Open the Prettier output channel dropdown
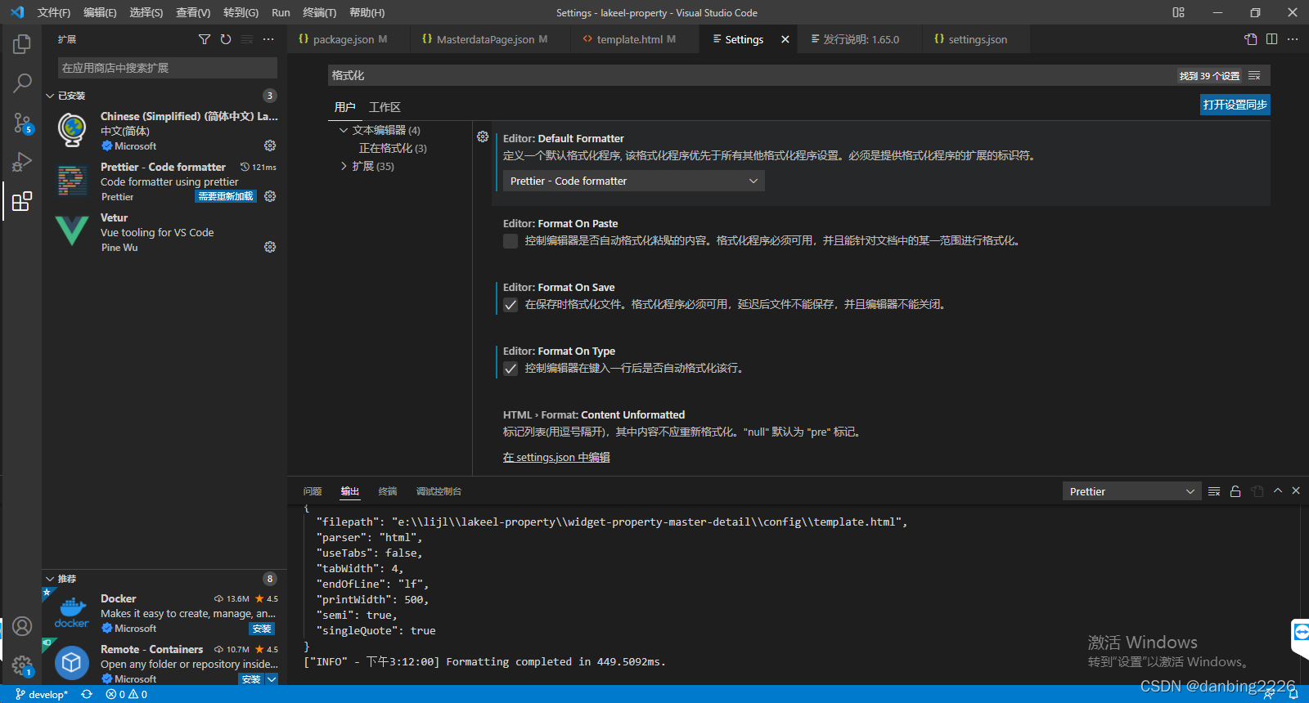The image size is (1309, 703). click(1132, 491)
